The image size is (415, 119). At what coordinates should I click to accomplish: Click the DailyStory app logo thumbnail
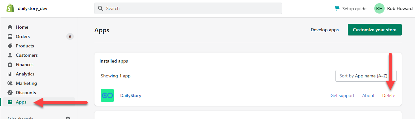click(x=107, y=95)
